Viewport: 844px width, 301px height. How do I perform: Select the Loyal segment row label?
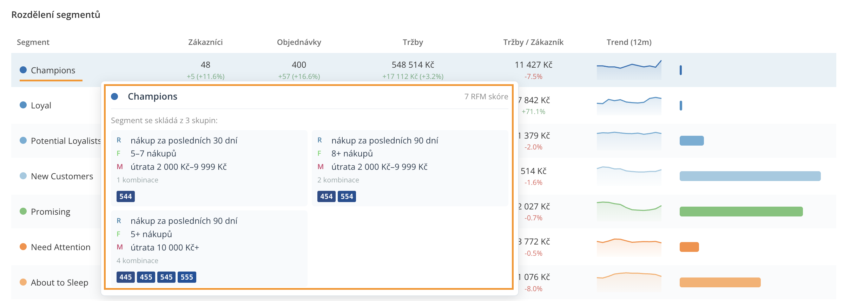pyautogui.click(x=41, y=105)
